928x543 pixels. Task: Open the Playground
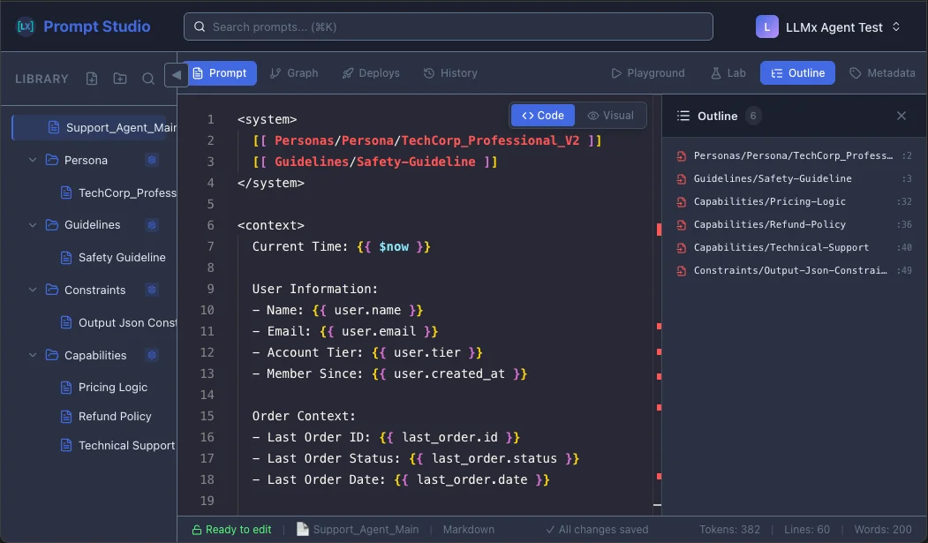pyautogui.click(x=648, y=73)
